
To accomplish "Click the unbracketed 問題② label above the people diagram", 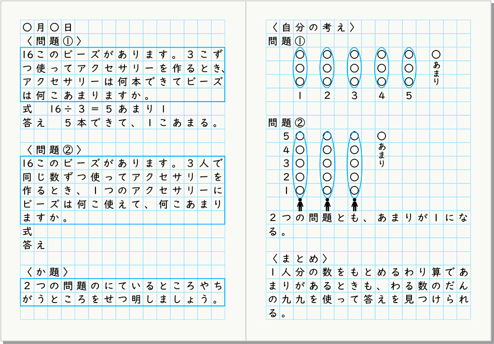I will pyautogui.click(x=287, y=123).
